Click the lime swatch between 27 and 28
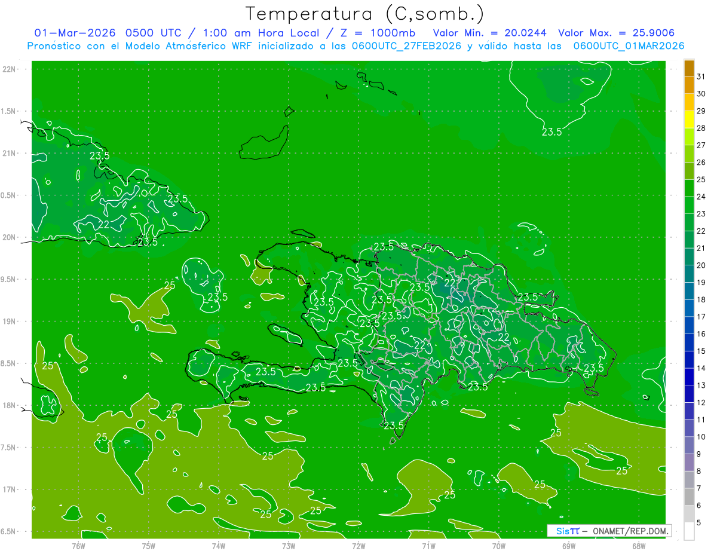Screen dimensions: 717x554 point(689,136)
